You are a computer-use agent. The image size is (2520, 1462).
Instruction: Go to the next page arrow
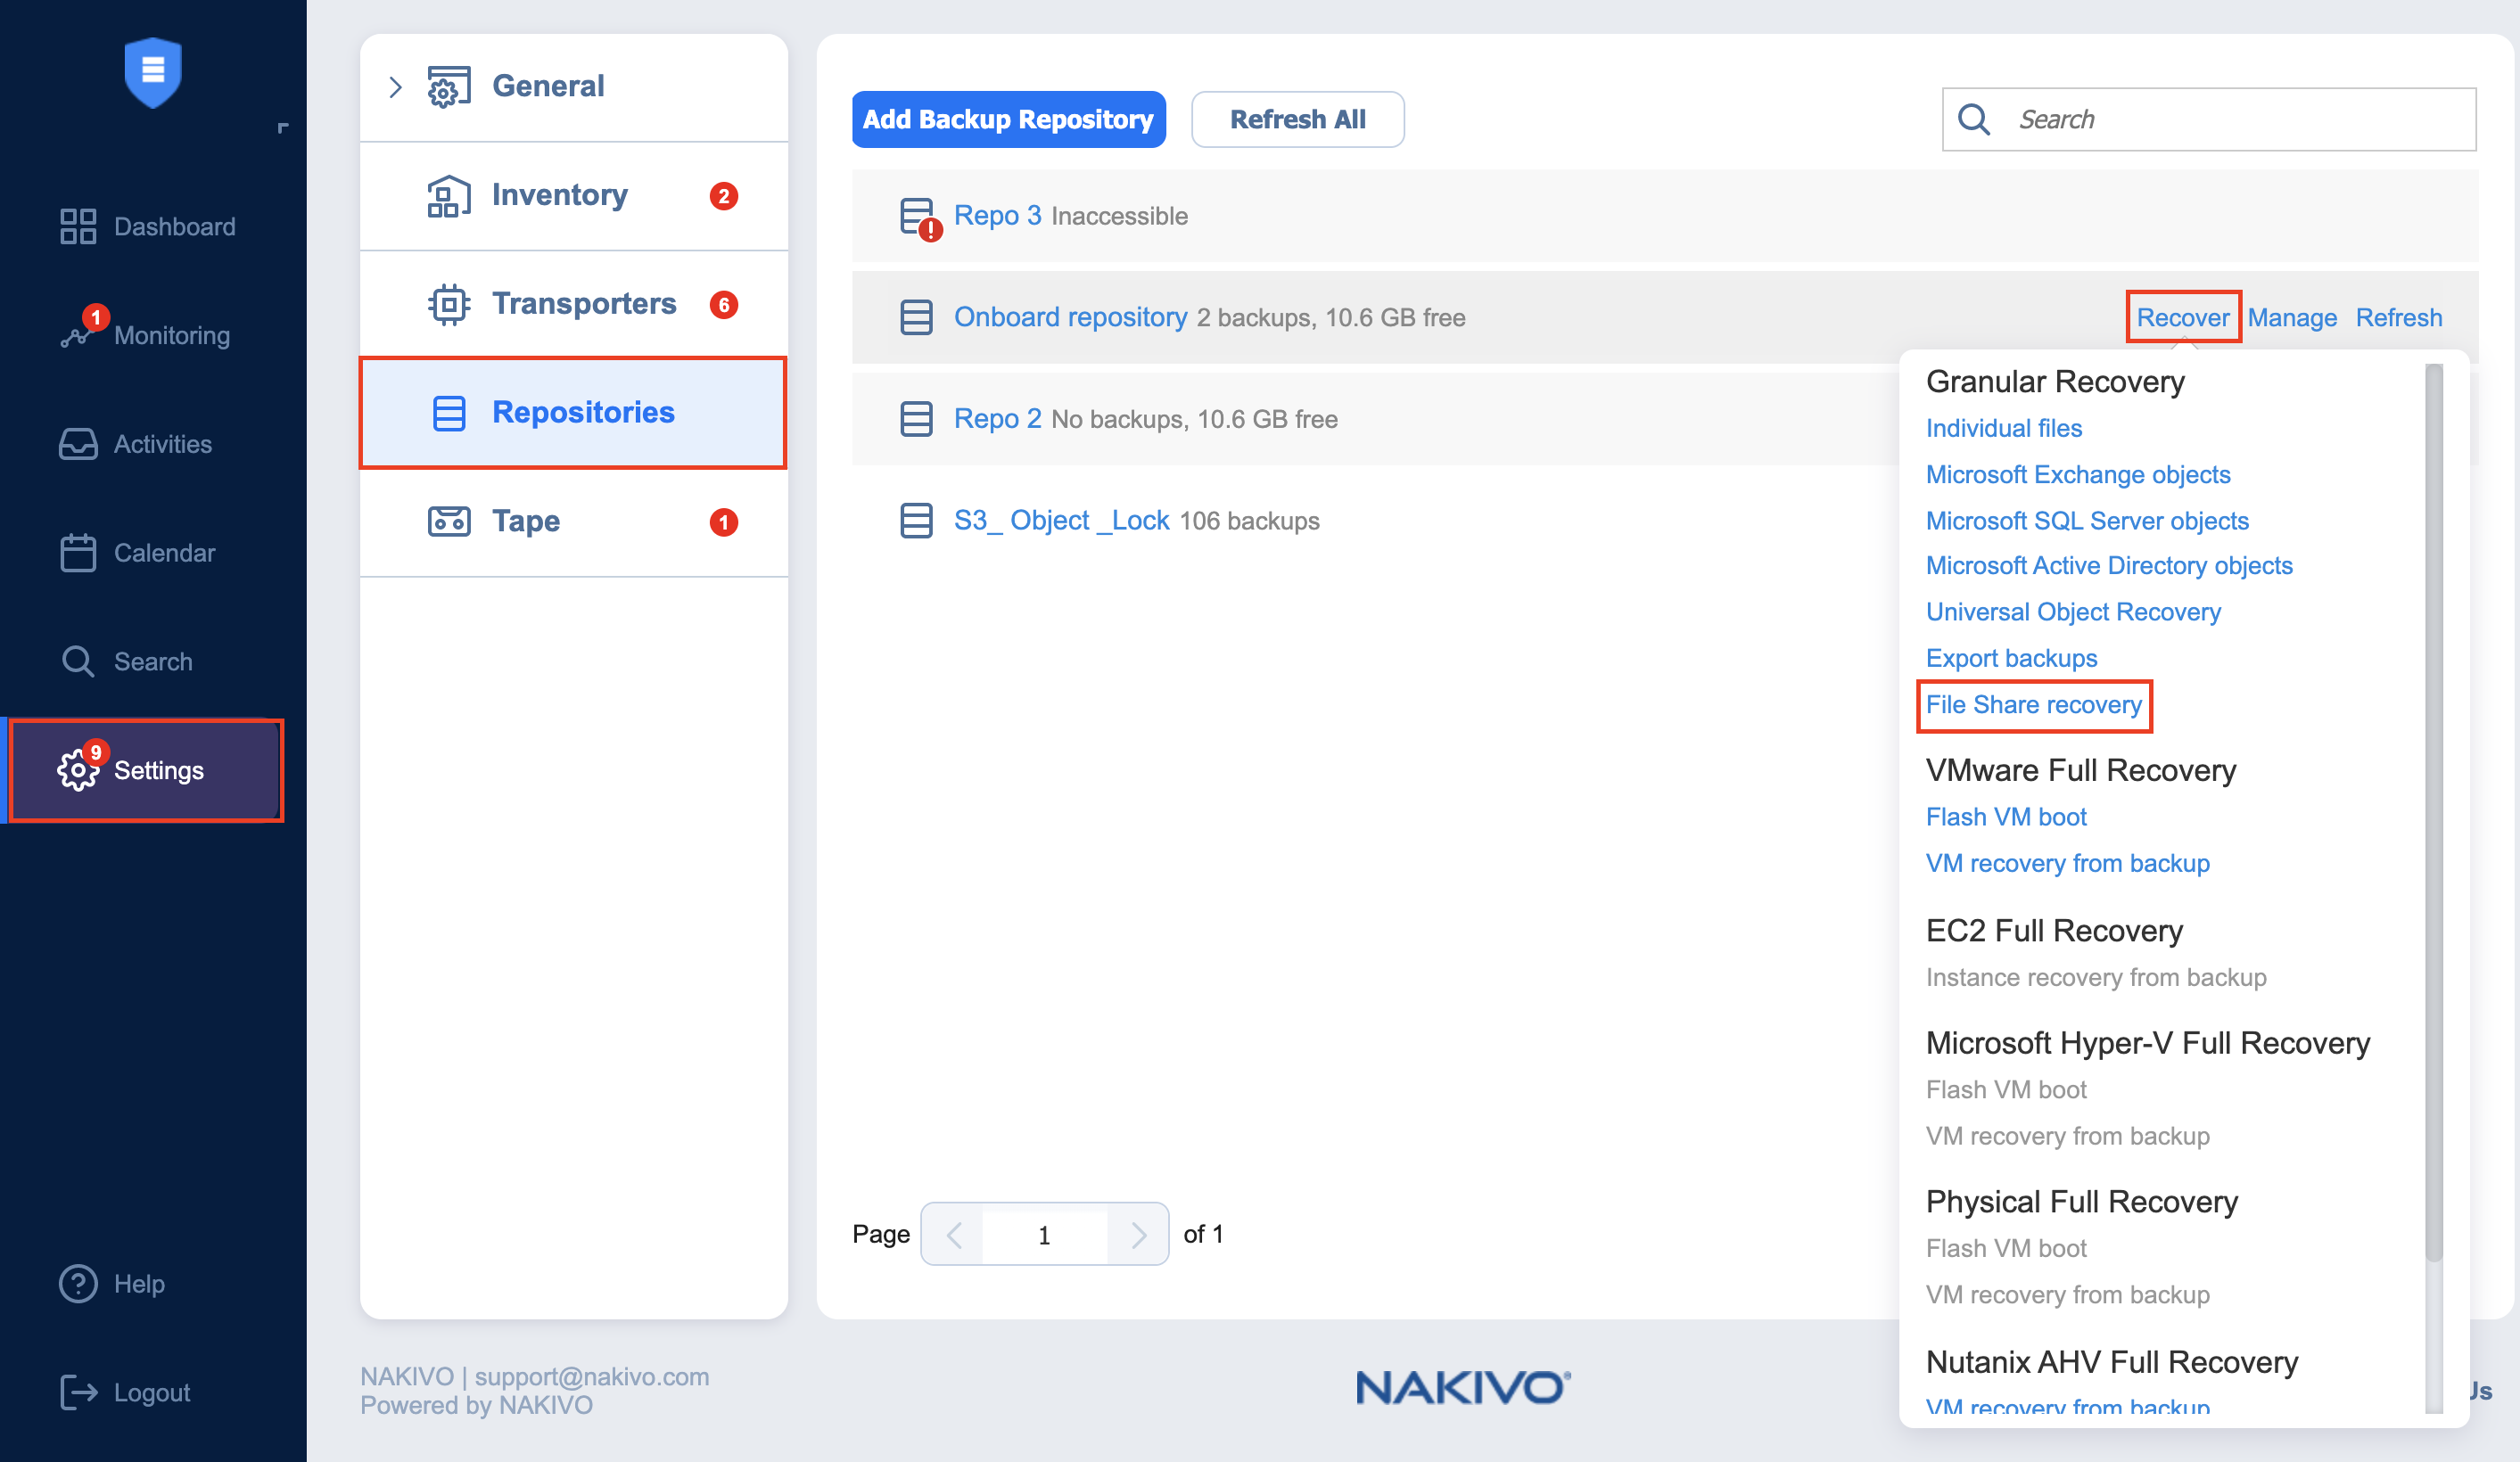[1137, 1235]
